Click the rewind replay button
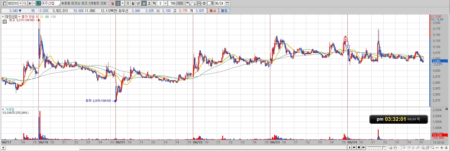 point(354,147)
